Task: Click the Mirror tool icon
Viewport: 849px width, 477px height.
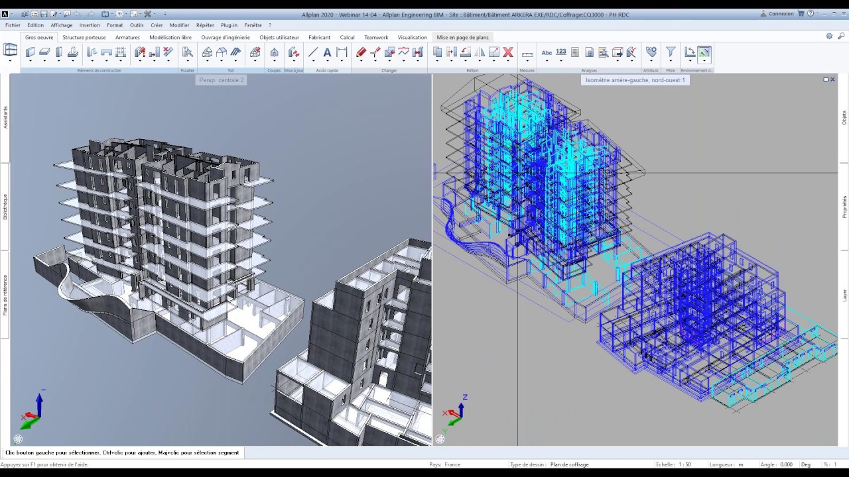Action: (480, 52)
